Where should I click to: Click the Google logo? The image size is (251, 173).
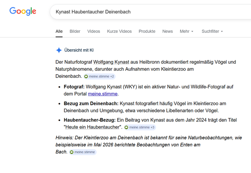pos(23,11)
